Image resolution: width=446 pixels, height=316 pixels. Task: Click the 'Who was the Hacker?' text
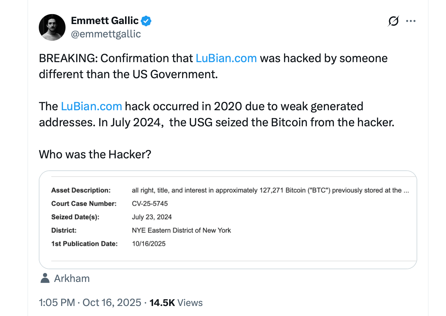(95, 155)
